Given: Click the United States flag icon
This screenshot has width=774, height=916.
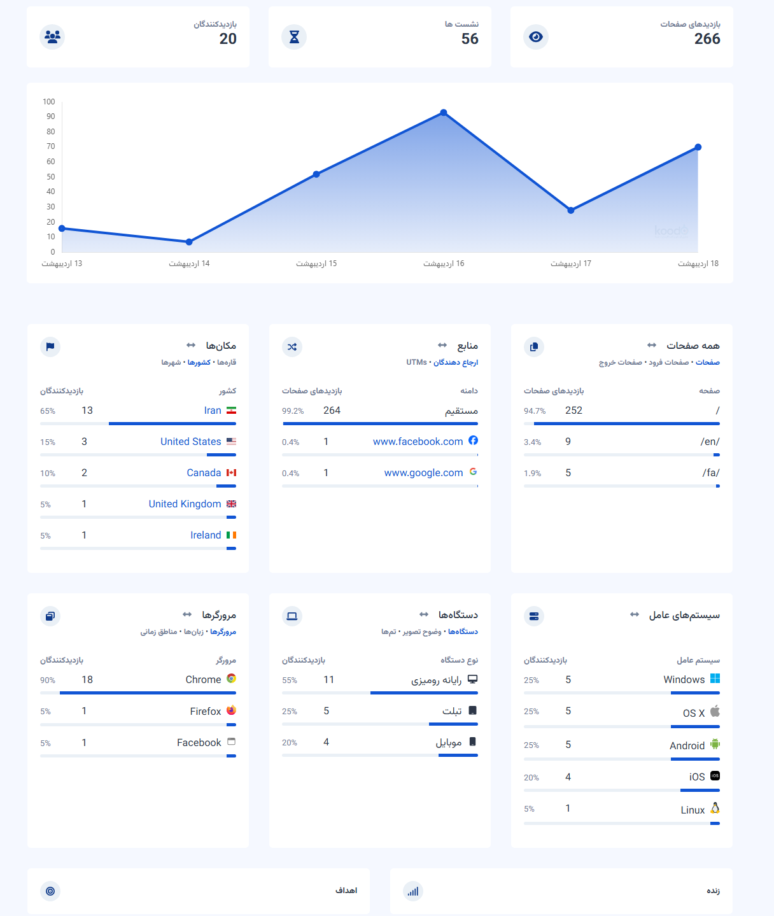Looking at the screenshot, I should coord(231,441).
